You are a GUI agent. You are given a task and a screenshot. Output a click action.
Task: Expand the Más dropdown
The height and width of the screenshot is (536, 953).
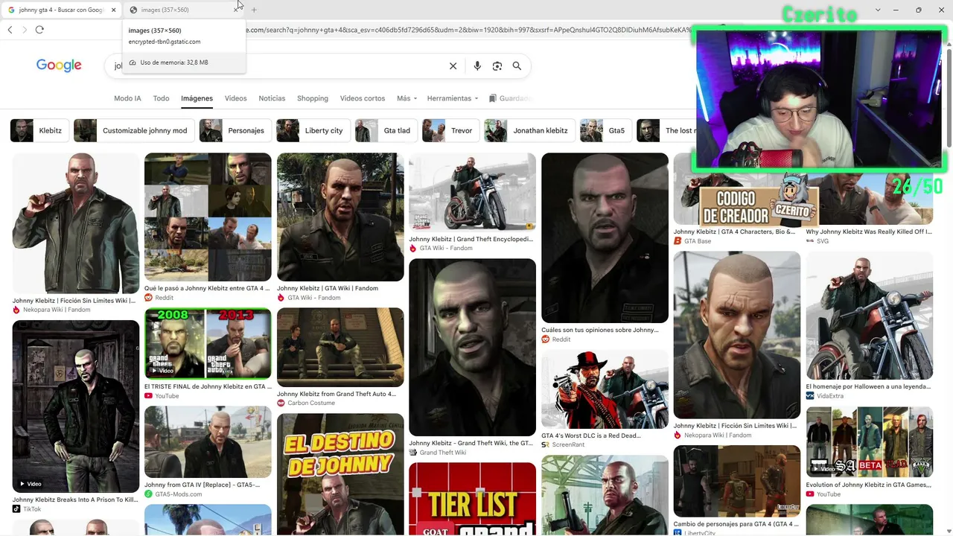click(407, 98)
